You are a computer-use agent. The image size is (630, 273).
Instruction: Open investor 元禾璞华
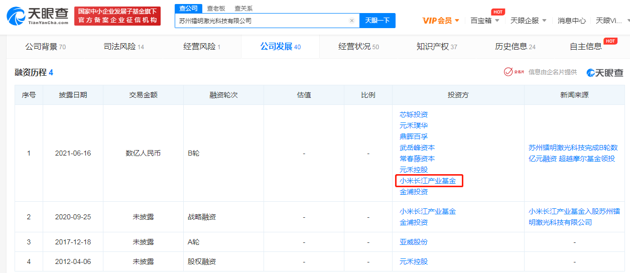click(x=414, y=125)
